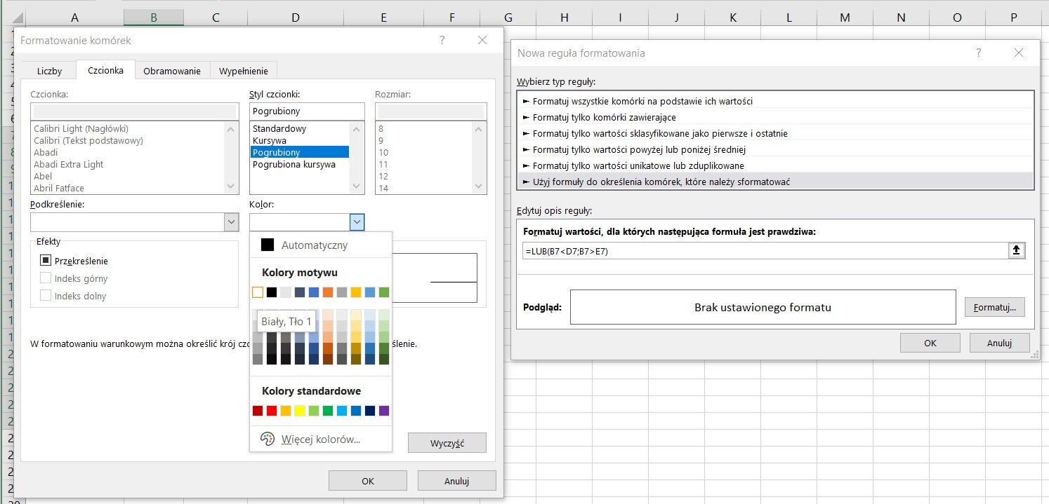The height and width of the screenshot is (504, 1049).
Task: Click the collapse dialog icon beside formula field
Action: click(x=1016, y=251)
